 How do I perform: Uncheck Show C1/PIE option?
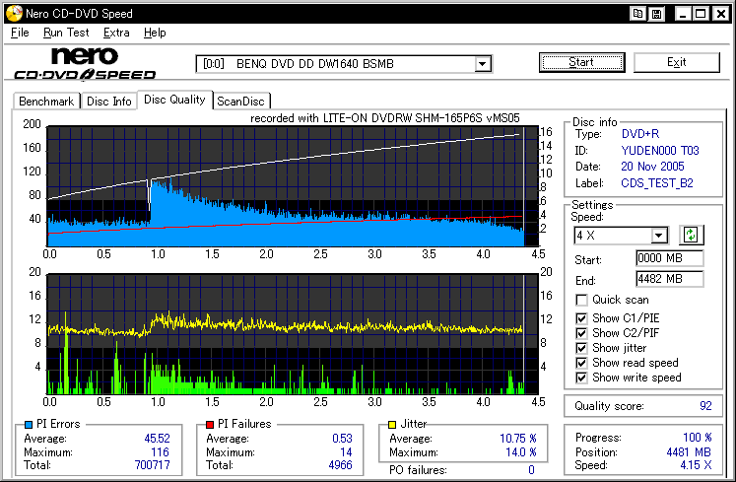pos(582,316)
